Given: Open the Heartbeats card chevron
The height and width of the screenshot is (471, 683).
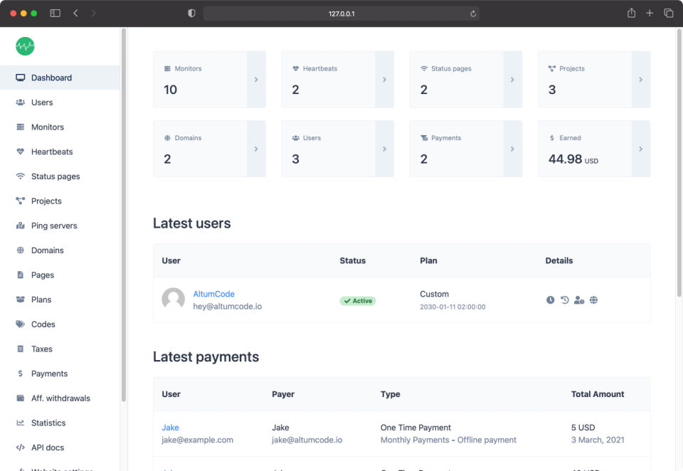Looking at the screenshot, I should (384, 79).
